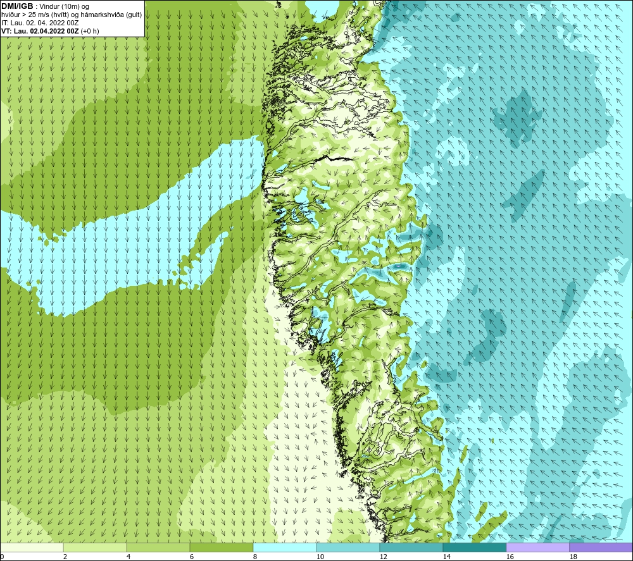Click the scale label '14'
Image resolution: width=633 pixels, height=561 pixels.
446,557
